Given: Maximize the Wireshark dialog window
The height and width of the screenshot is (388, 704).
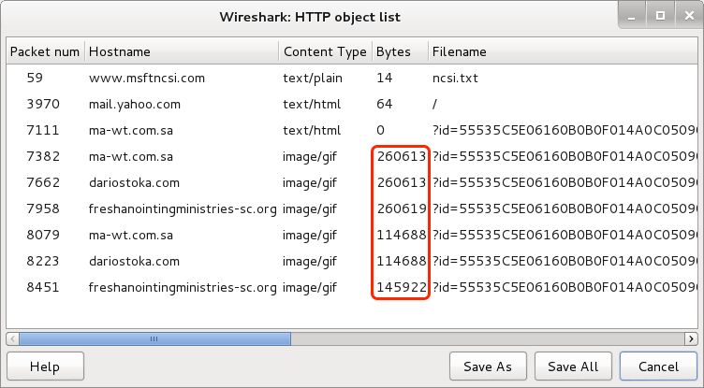Looking at the screenshot, I should point(660,16).
